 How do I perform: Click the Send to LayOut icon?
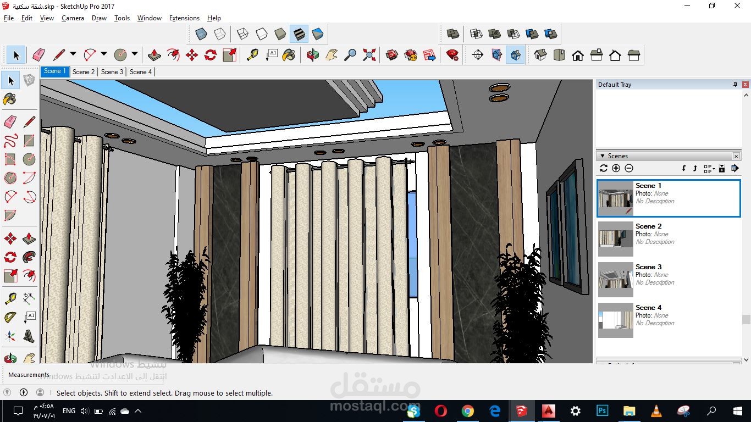point(429,55)
